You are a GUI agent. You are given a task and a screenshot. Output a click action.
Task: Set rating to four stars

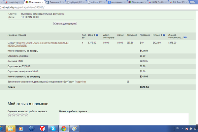(x=22, y=115)
